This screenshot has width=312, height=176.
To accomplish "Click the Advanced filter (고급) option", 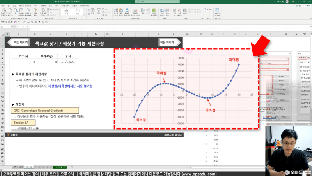I will point(105,15).
